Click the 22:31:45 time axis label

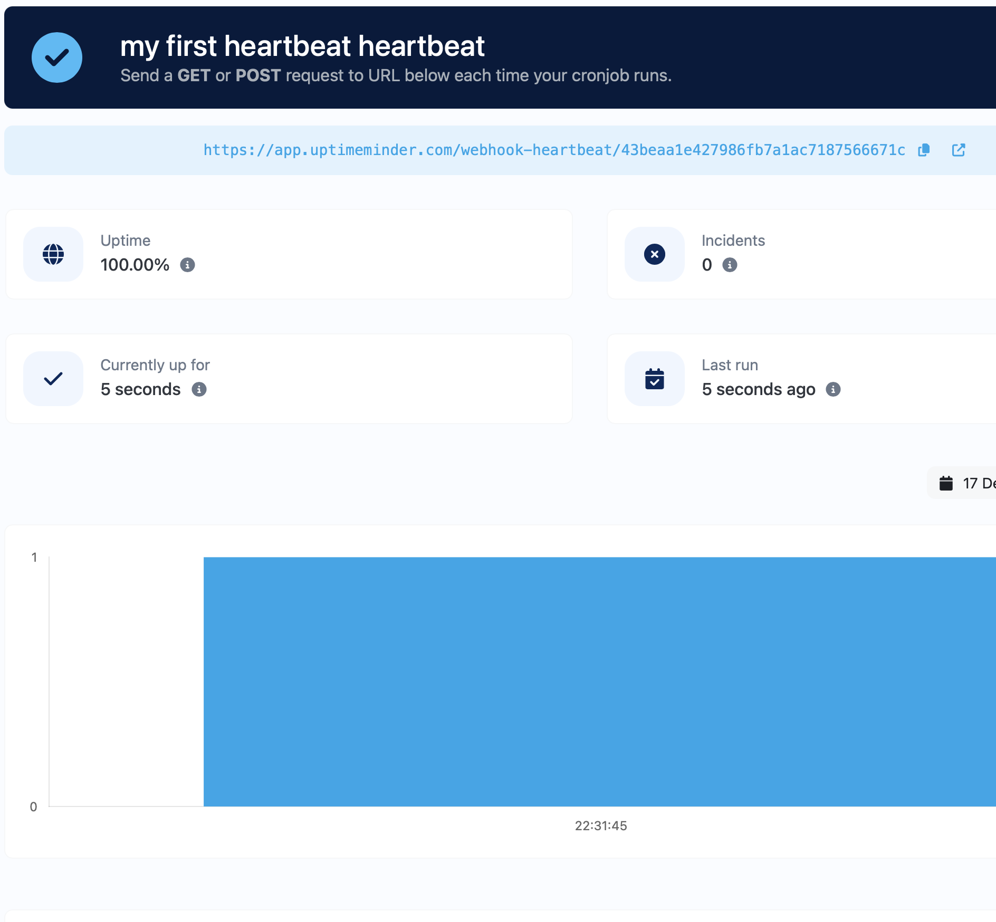(601, 826)
